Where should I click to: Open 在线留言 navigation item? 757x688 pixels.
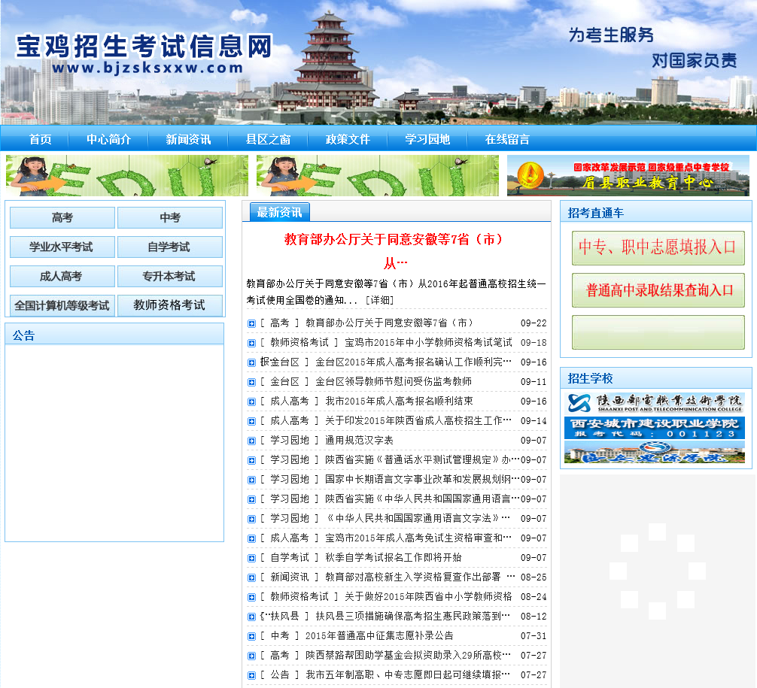(507, 139)
